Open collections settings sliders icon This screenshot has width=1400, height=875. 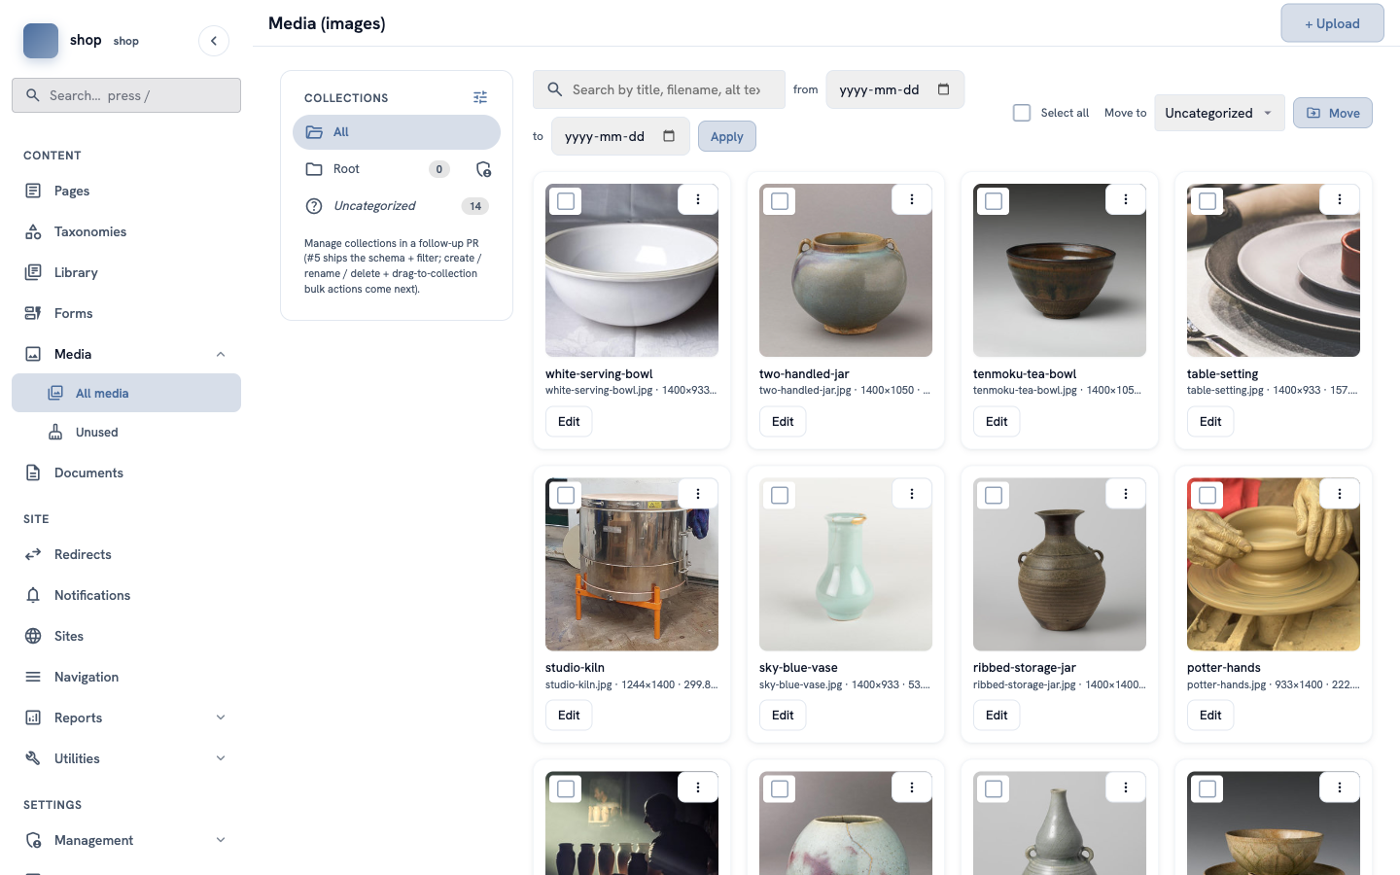tap(480, 97)
